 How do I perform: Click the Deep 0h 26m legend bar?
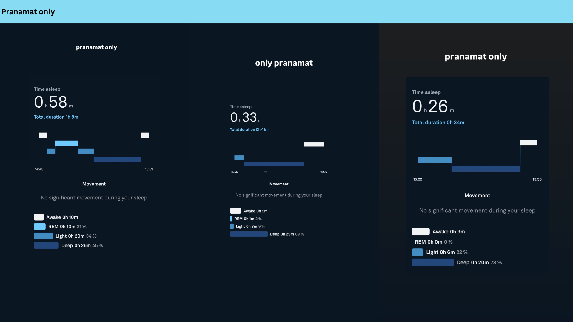point(46,245)
